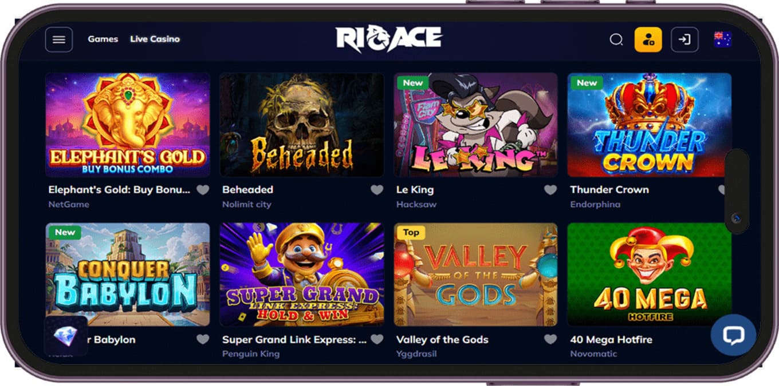
Task: Click the diamond rewards icon
Action: [66, 336]
